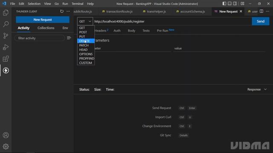Switch to transactionRoute.js editor tab

click(x=117, y=11)
